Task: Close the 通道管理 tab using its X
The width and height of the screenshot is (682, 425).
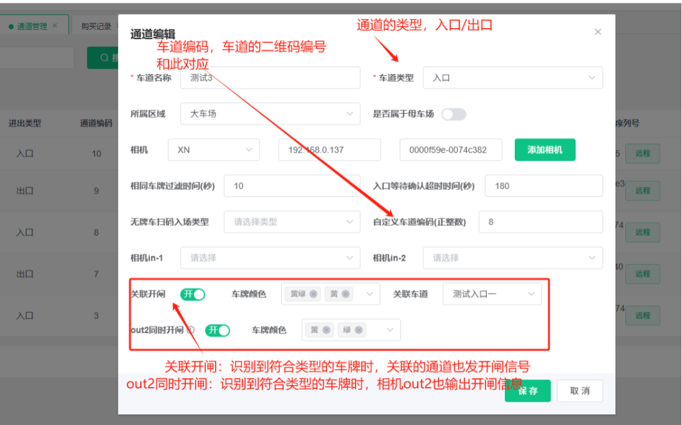Action: point(55,26)
